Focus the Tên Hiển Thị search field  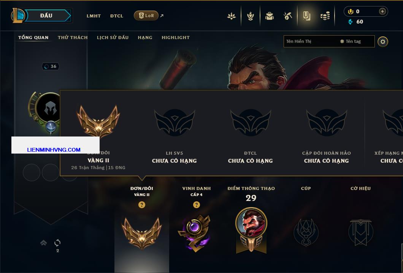(311, 41)
